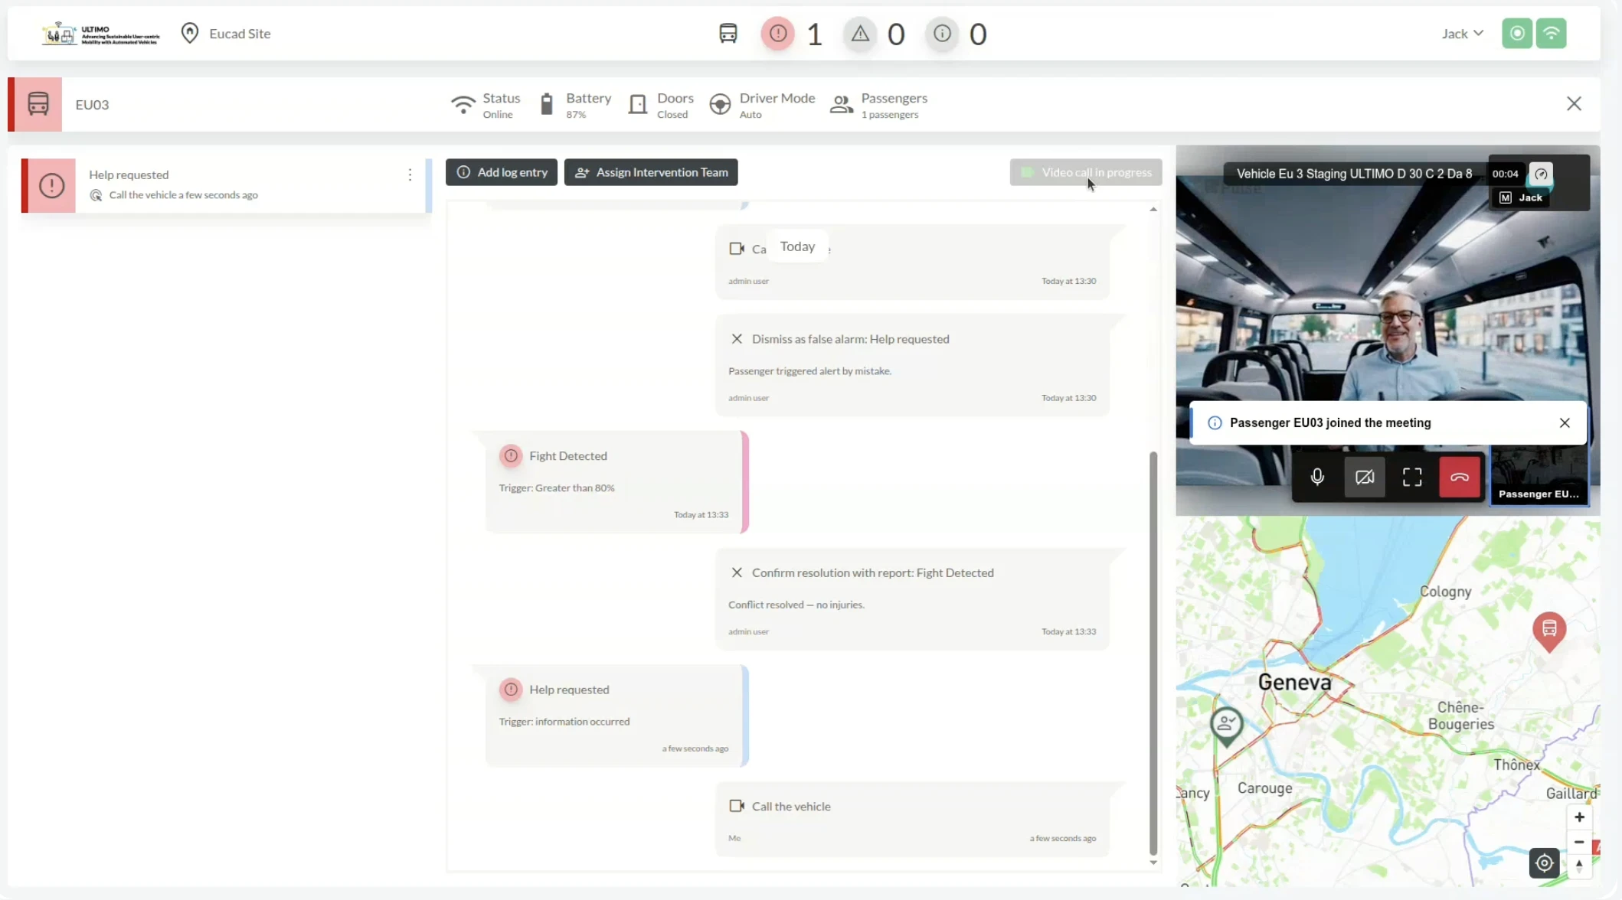This screenshot has height=900, width=1622.
Task: Click the red bus marker on map
Action: (x=1548, y=629)
